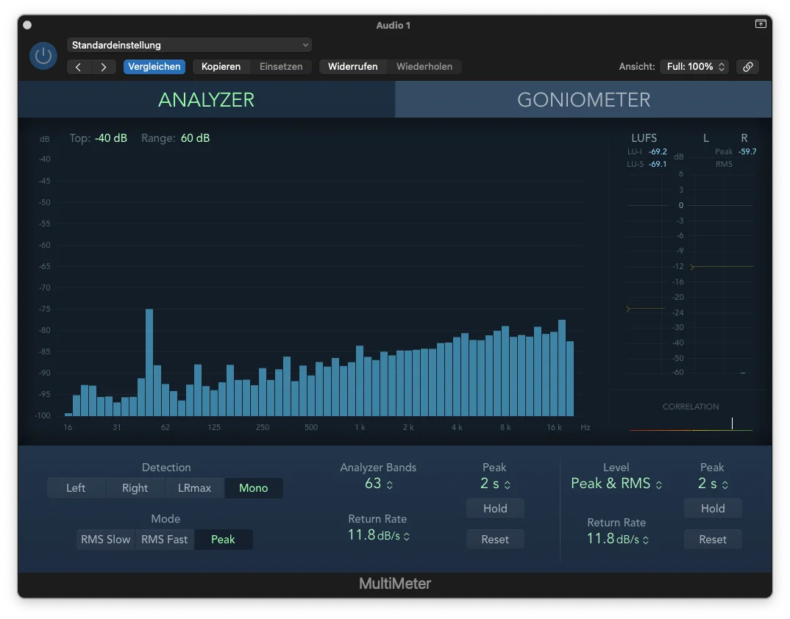Click the Vergleichen button
The image size is (790, 619).
click(154, 67)
